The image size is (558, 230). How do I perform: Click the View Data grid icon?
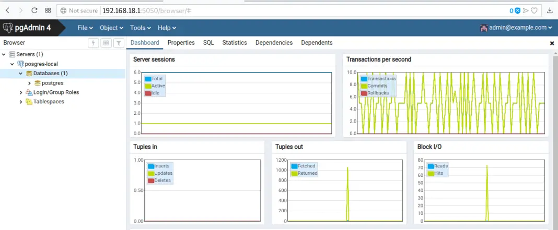pyautogui.click(x=106, y=43)
